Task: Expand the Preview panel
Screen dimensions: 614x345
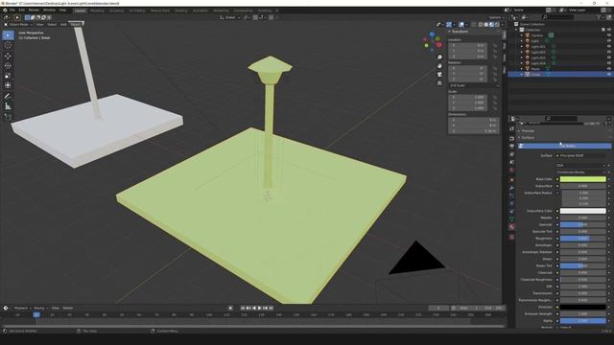Action: [527, 131]
